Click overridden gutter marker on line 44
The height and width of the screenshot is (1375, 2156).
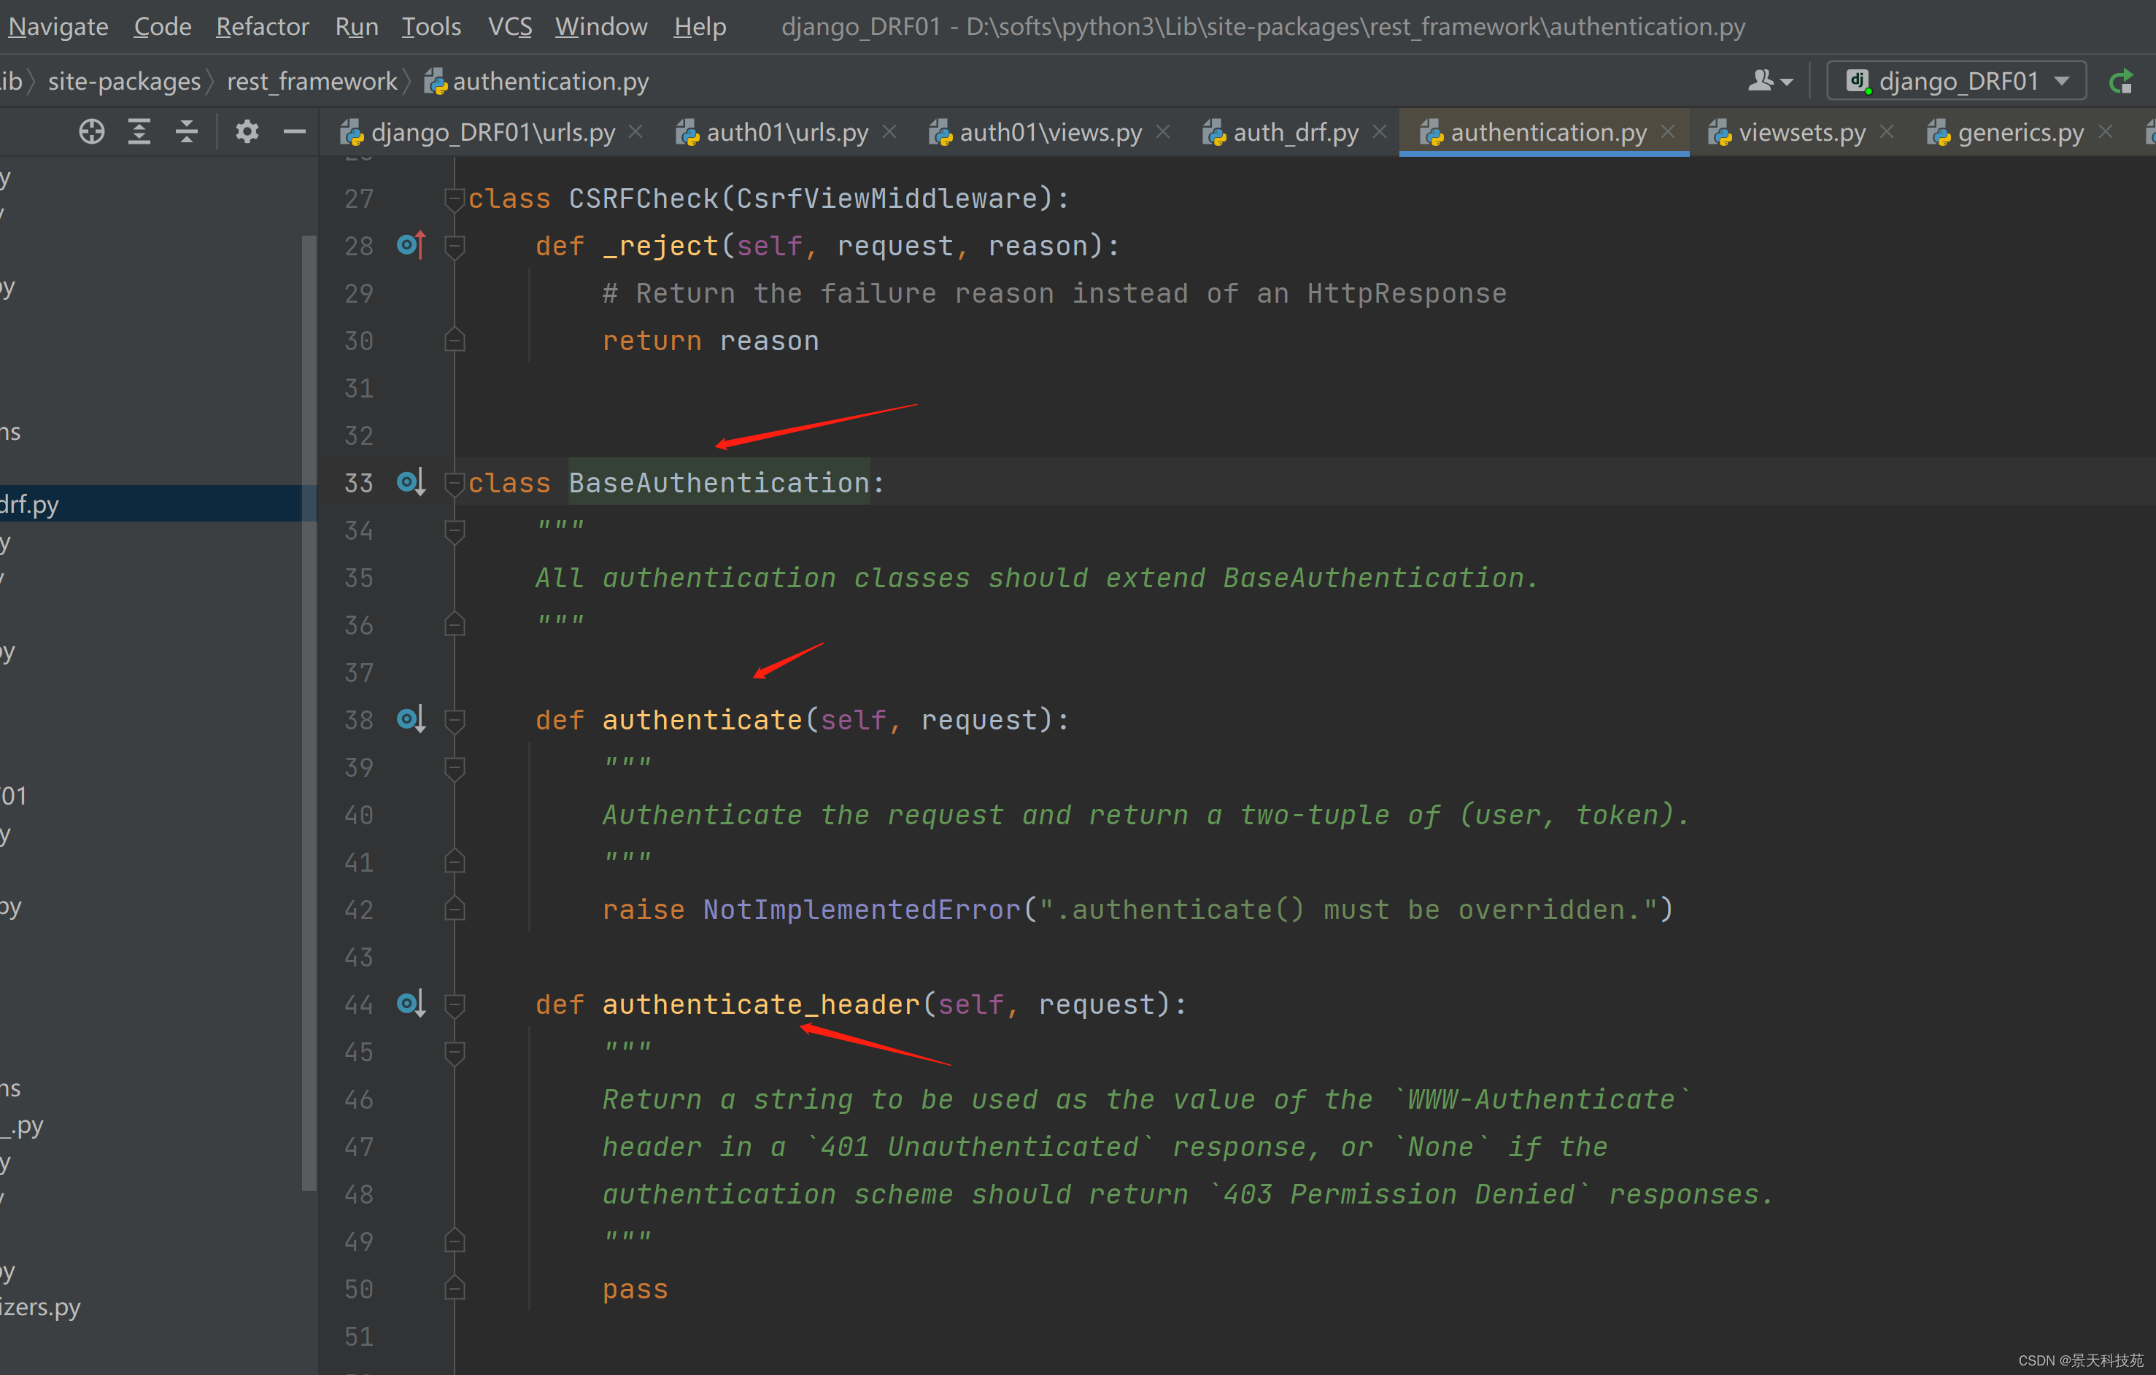point(411,1004)
